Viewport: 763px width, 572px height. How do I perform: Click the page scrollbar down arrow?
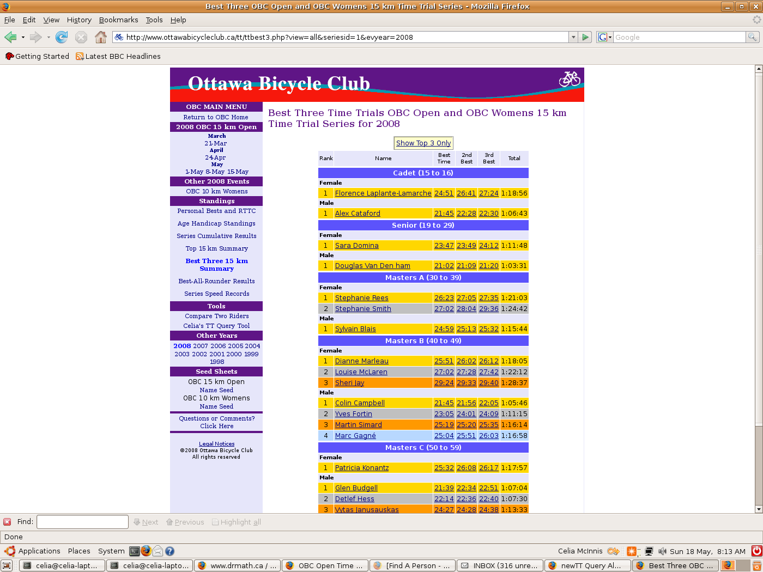(758, 509)
